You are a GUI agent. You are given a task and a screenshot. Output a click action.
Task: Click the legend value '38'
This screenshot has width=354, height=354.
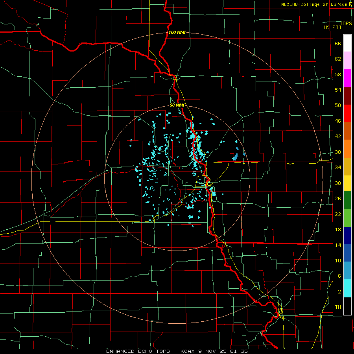click(338, 152)
